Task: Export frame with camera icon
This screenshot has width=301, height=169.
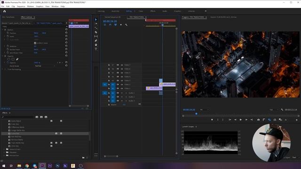Action: pos(258,120)
